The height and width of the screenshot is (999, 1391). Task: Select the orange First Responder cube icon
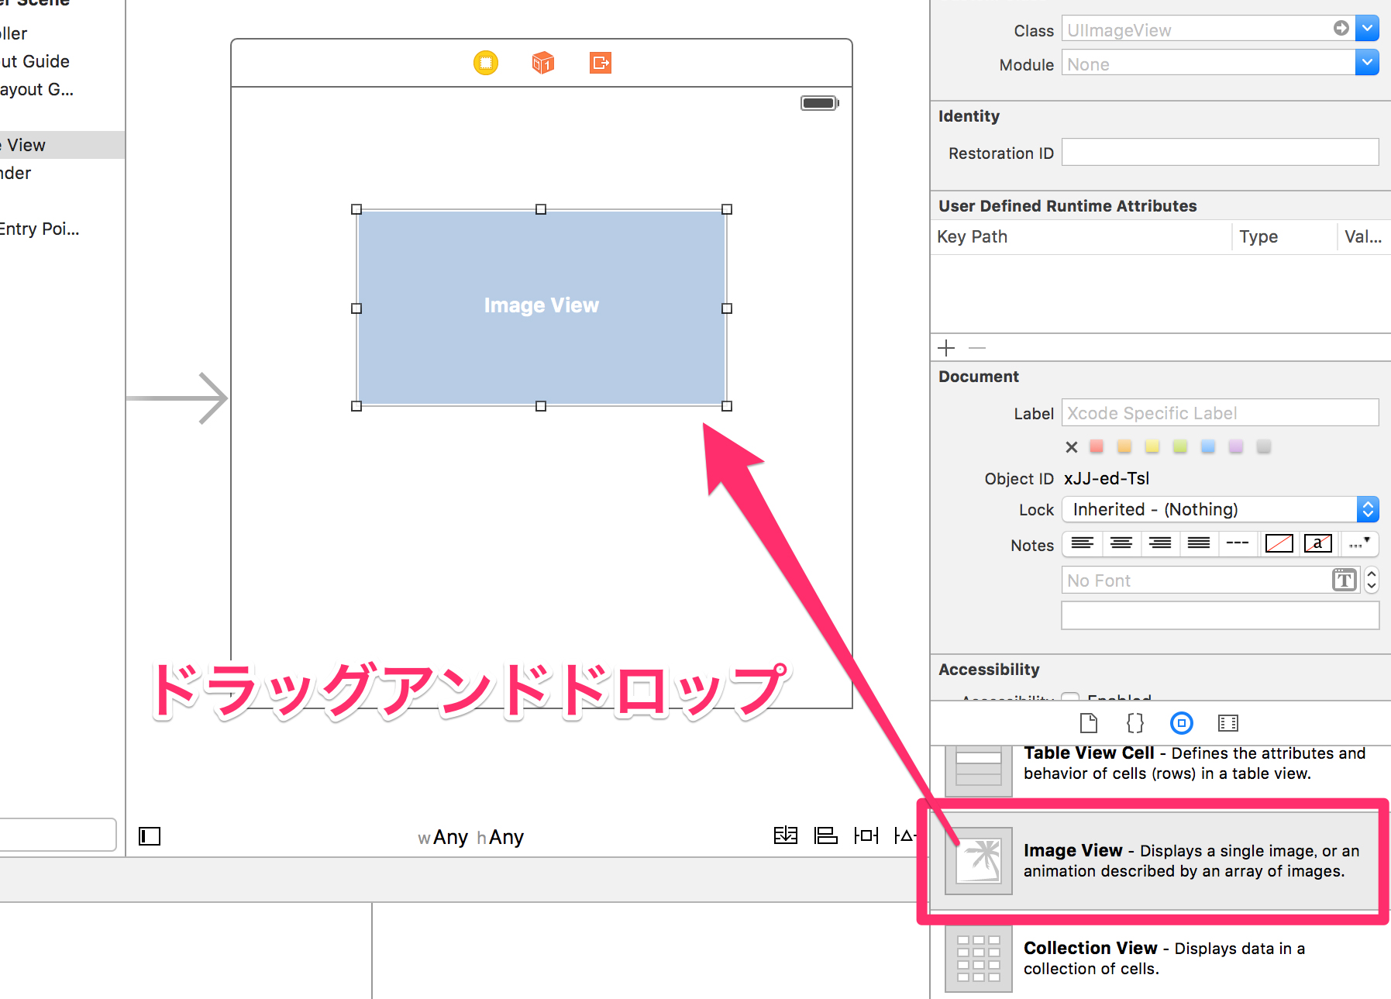coord(542,63)
